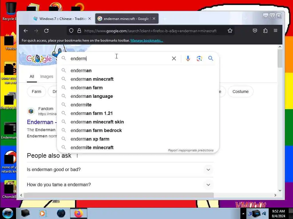Screen dimensions: 293x219
Task: Select the All results tab
Action: point(32,76)
